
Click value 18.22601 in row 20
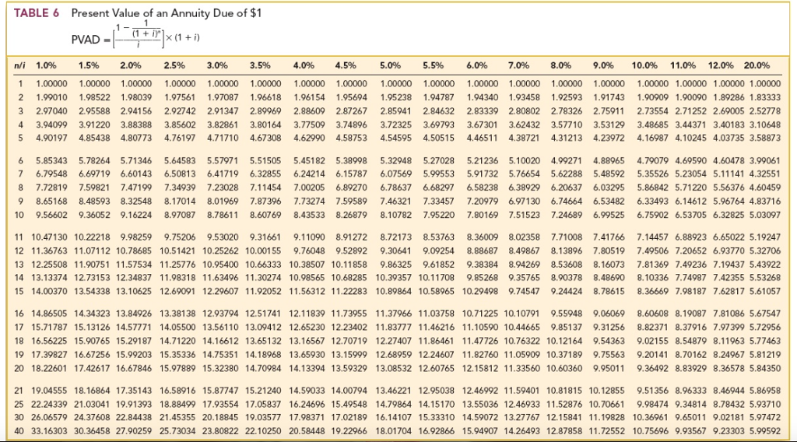tap(49, 368)
